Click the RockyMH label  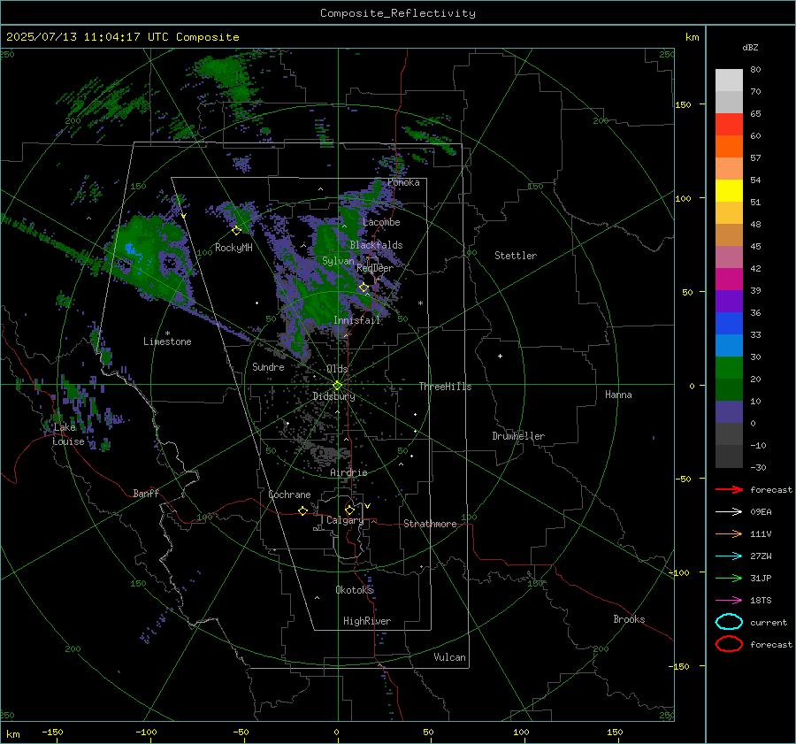coord(233,248)
